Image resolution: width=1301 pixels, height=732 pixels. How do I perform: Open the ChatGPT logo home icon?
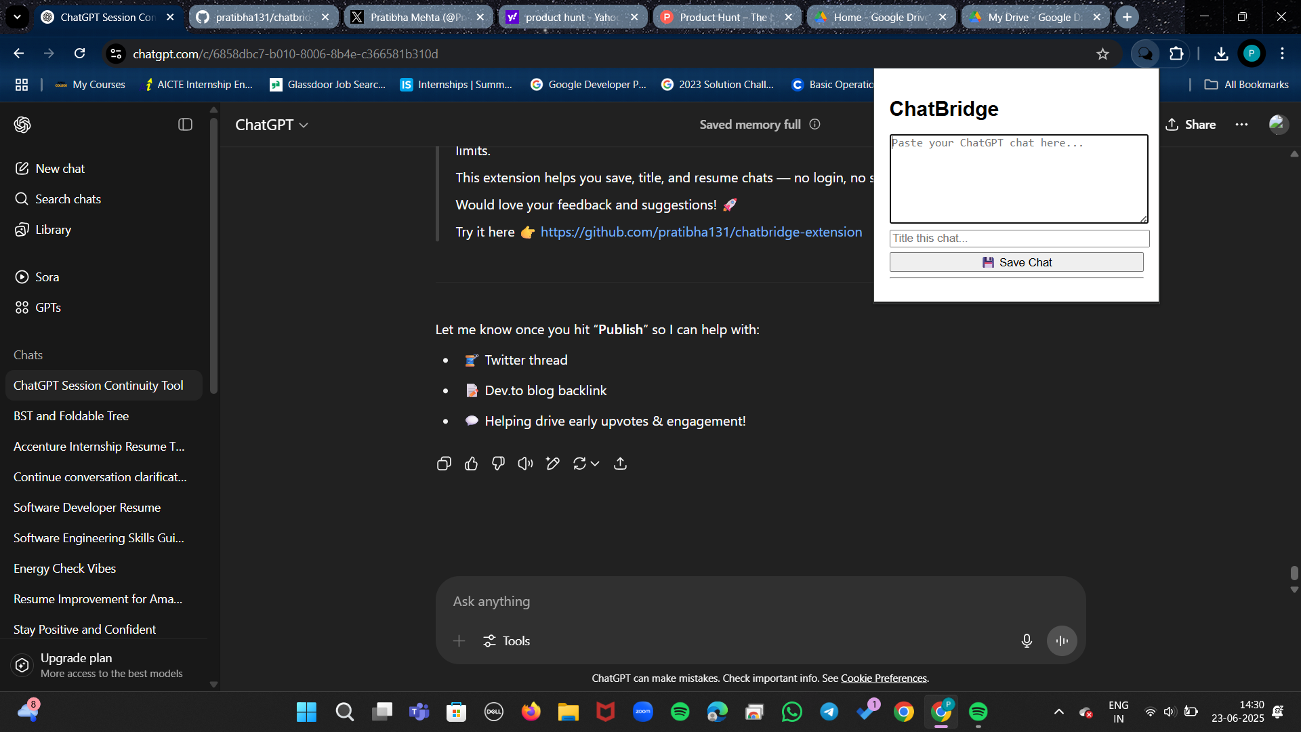coord(22,125)
